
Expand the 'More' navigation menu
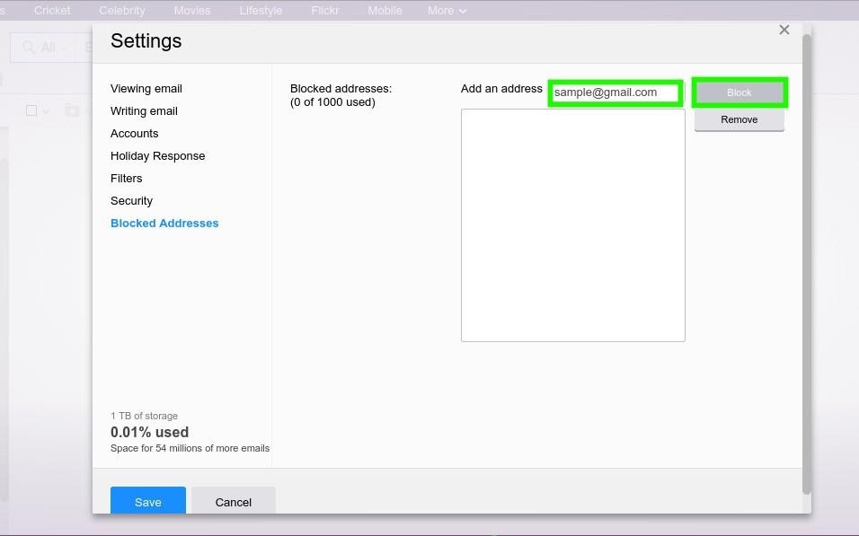(446, 11)
